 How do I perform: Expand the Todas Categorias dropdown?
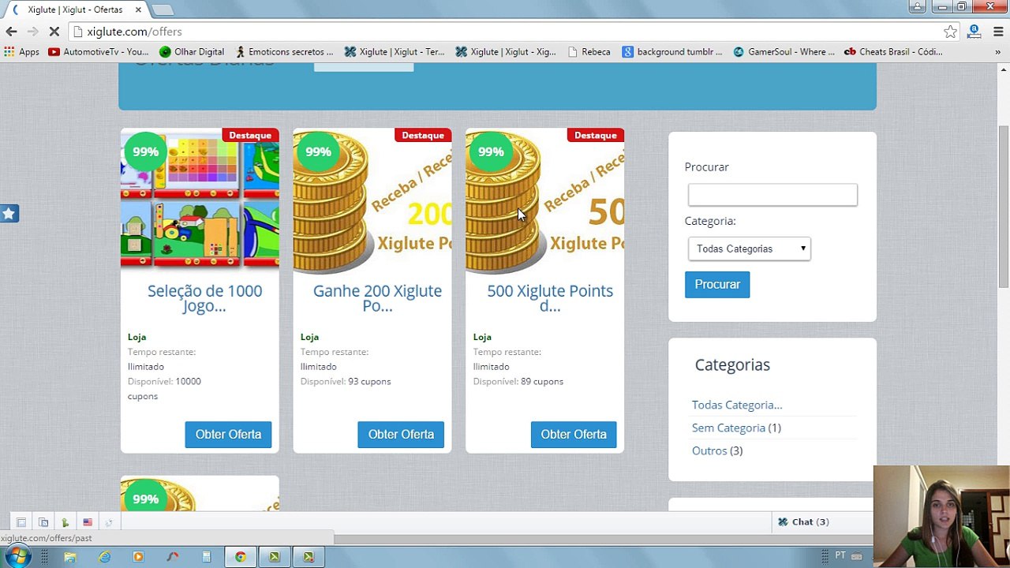pos(749,248)
